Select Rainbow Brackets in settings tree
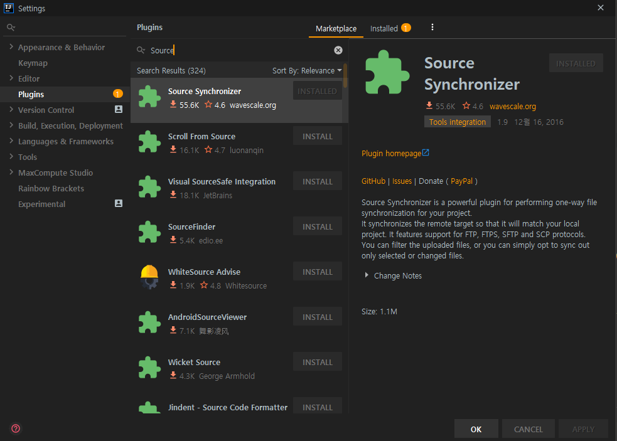The image size is (617, 441). [51, 188]
